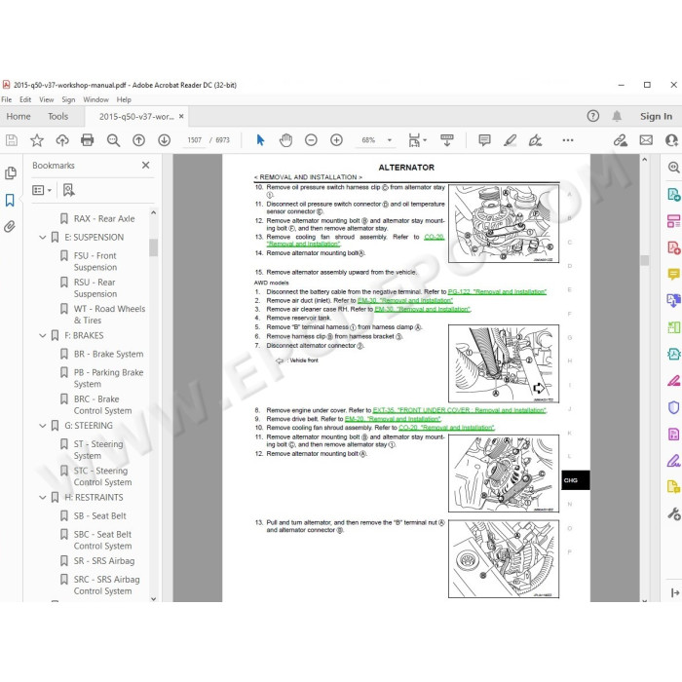Switch to the Tools tab

(x=57, y=116)
